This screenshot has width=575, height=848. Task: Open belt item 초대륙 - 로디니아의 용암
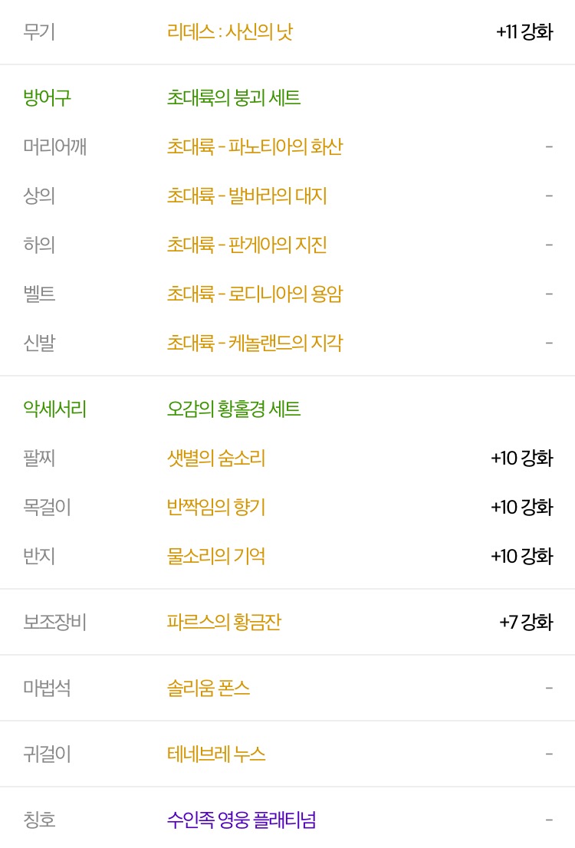255,294
